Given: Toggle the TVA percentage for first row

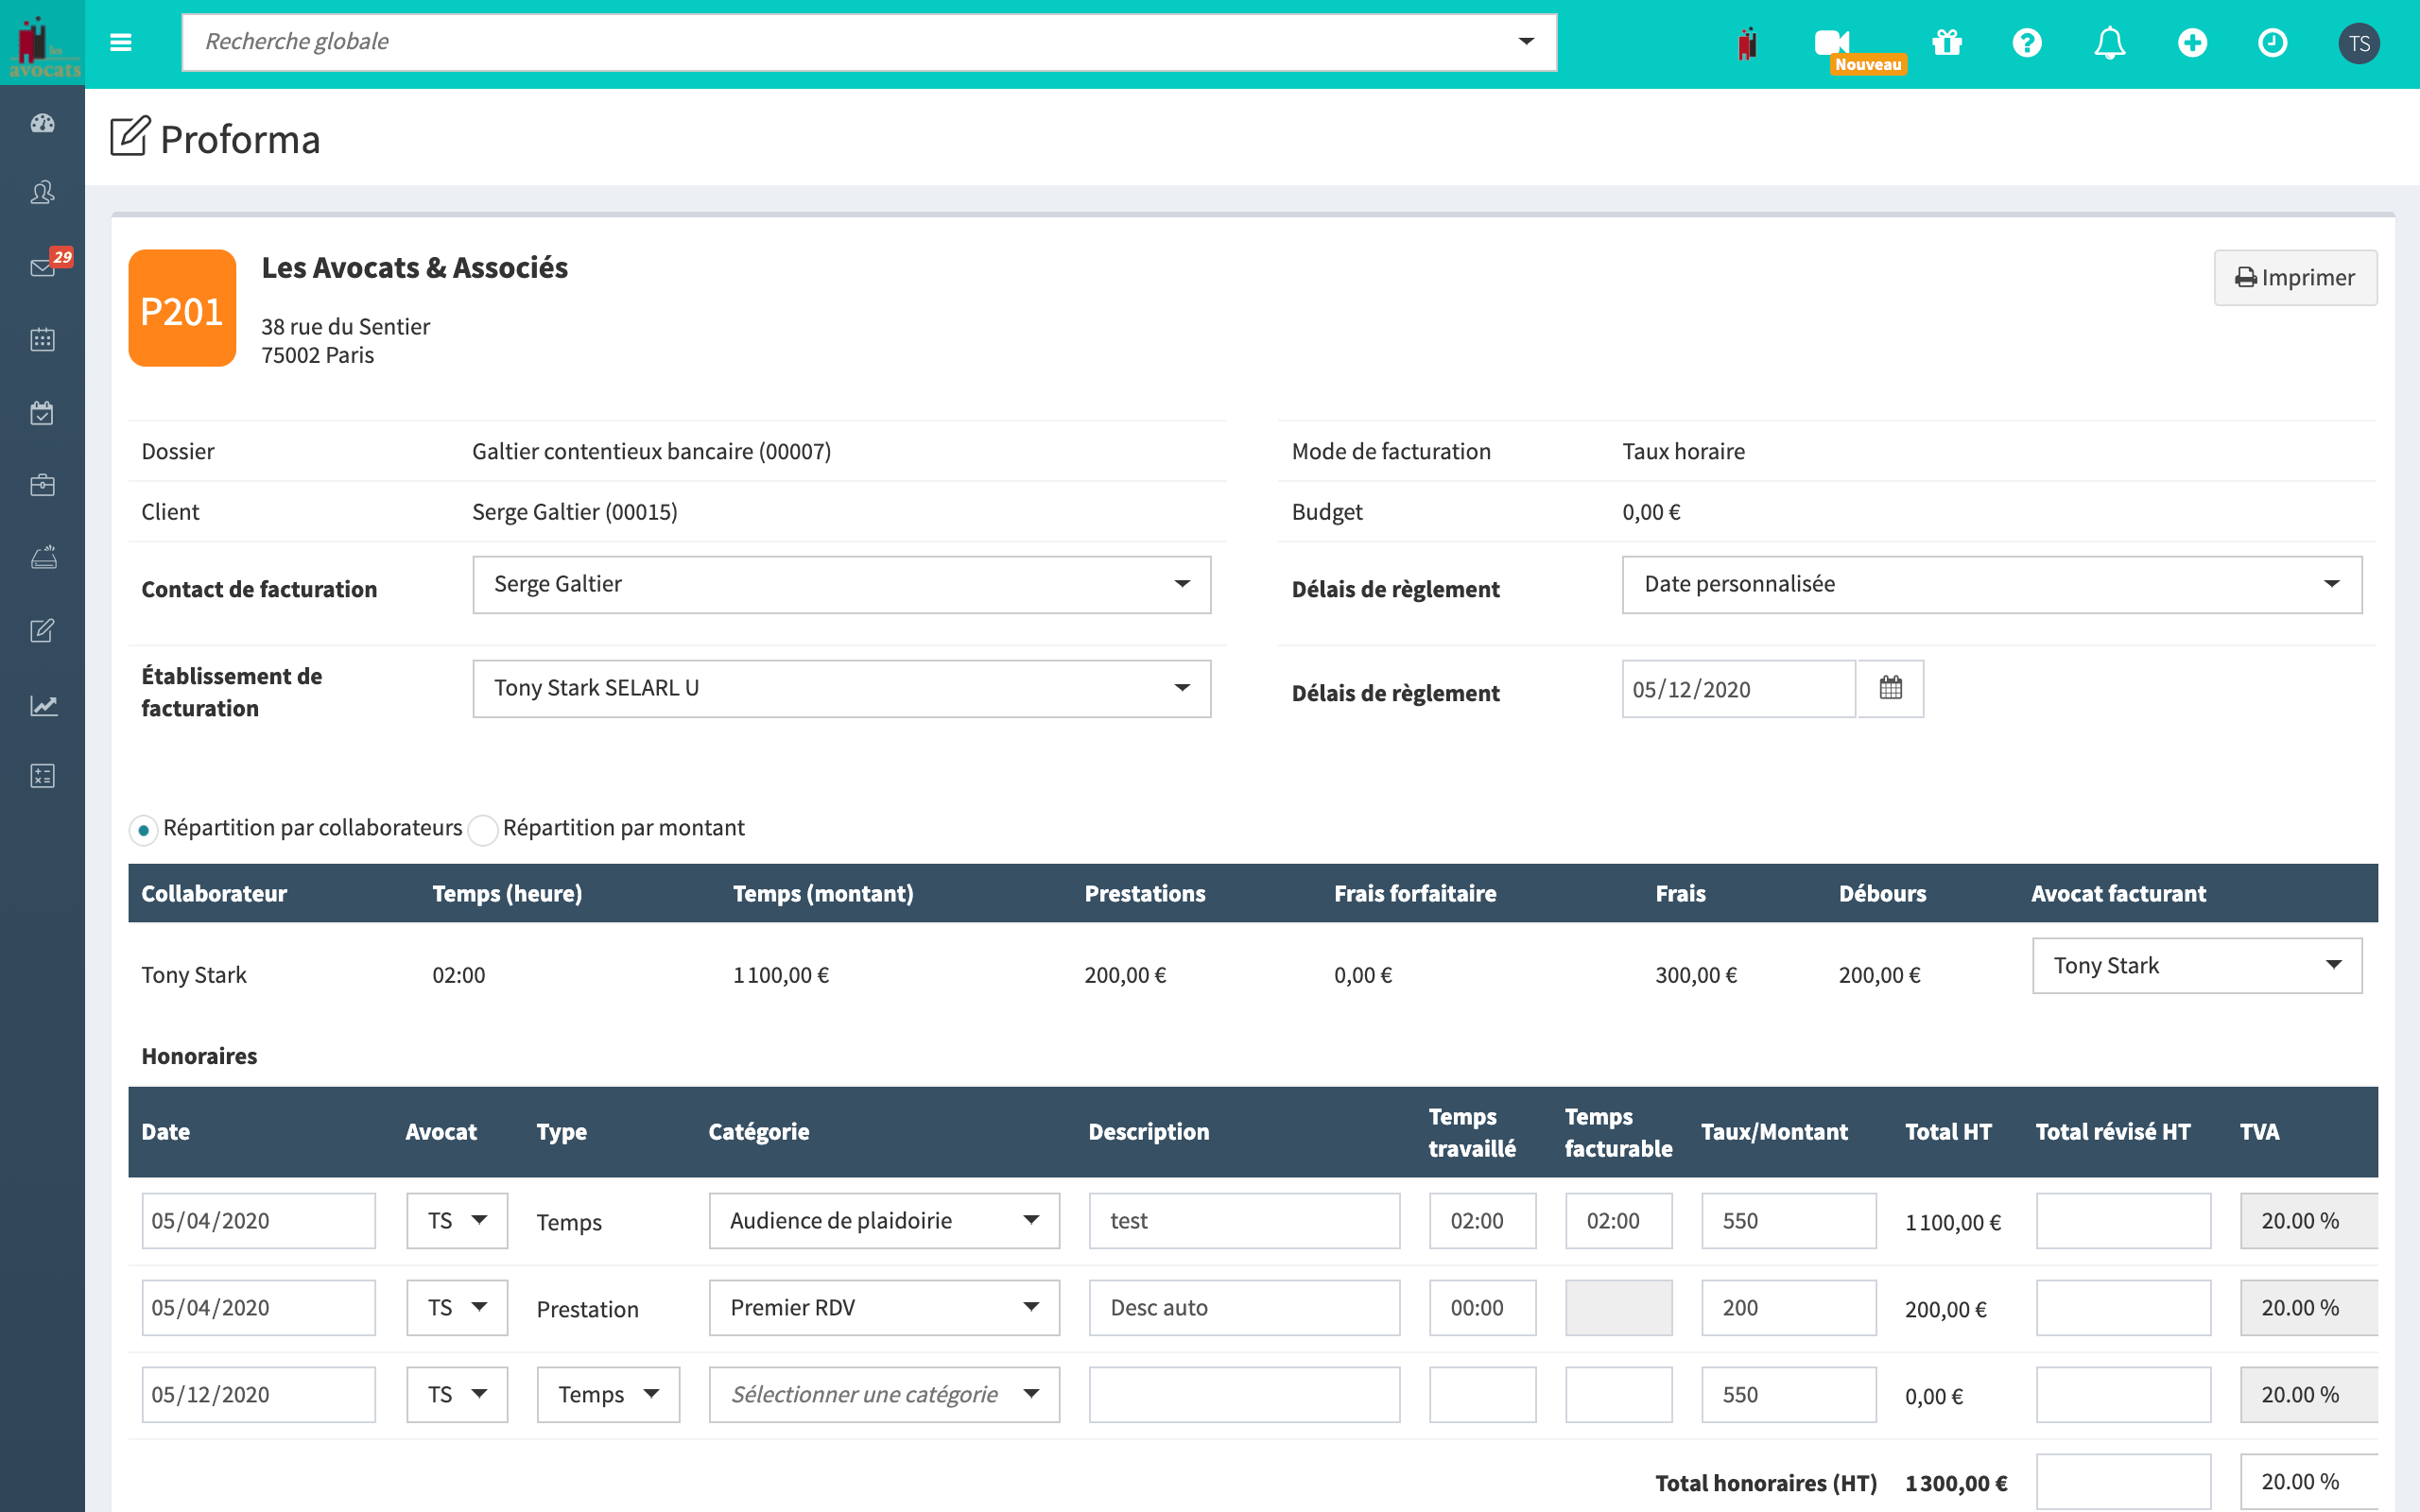Looking at the screenshot, I should pyautogui.click(x=2300, y=1219).
